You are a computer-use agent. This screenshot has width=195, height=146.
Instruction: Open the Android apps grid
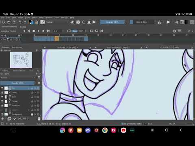14,130
